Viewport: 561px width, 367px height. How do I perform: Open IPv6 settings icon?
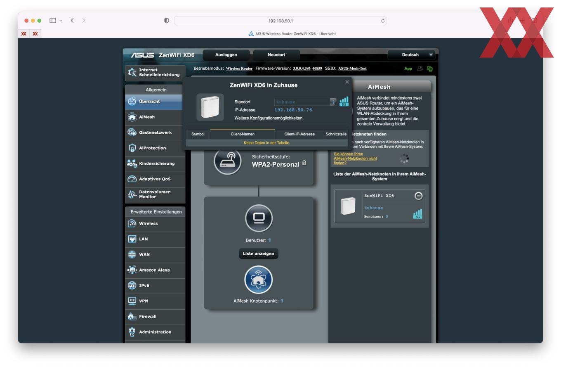[132, 285]
